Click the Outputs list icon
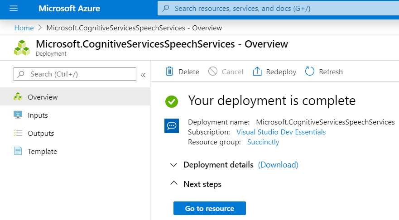Screen dimensions: 399x220 18,133
